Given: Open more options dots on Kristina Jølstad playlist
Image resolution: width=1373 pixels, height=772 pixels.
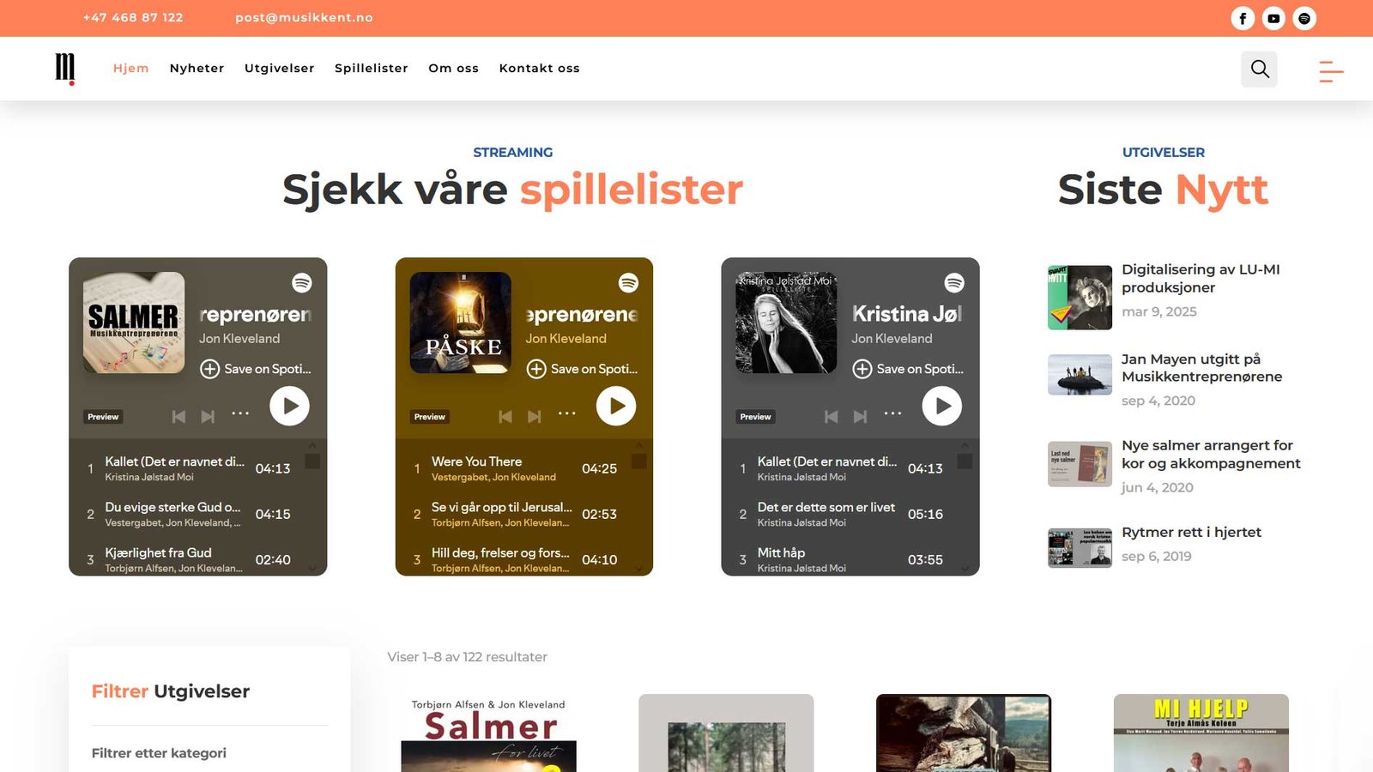Looking at the screenshot, I should pyautogui.click(x=893, y=413).
